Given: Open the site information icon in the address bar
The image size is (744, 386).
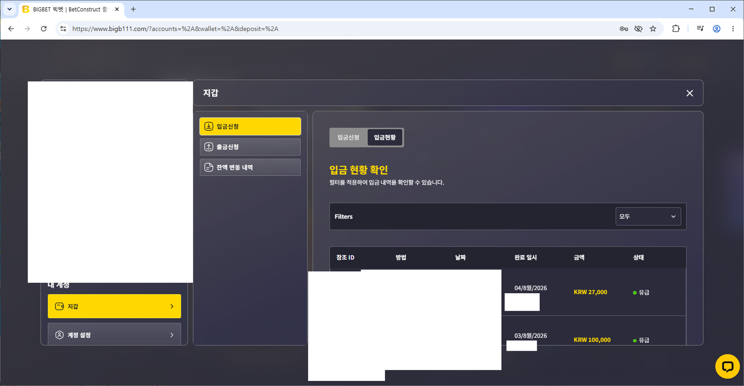Looking at the screenshot, I should click(x=63, y=29).
